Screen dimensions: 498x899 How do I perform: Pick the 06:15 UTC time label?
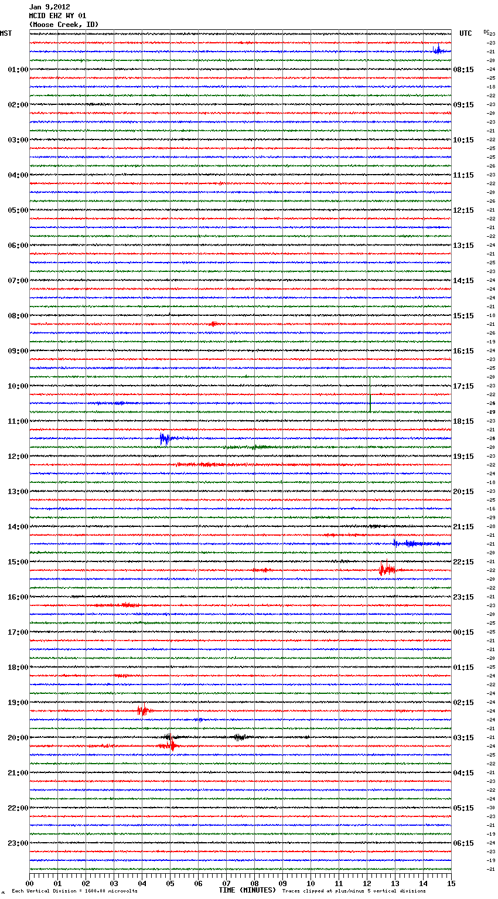coord(463,843)
